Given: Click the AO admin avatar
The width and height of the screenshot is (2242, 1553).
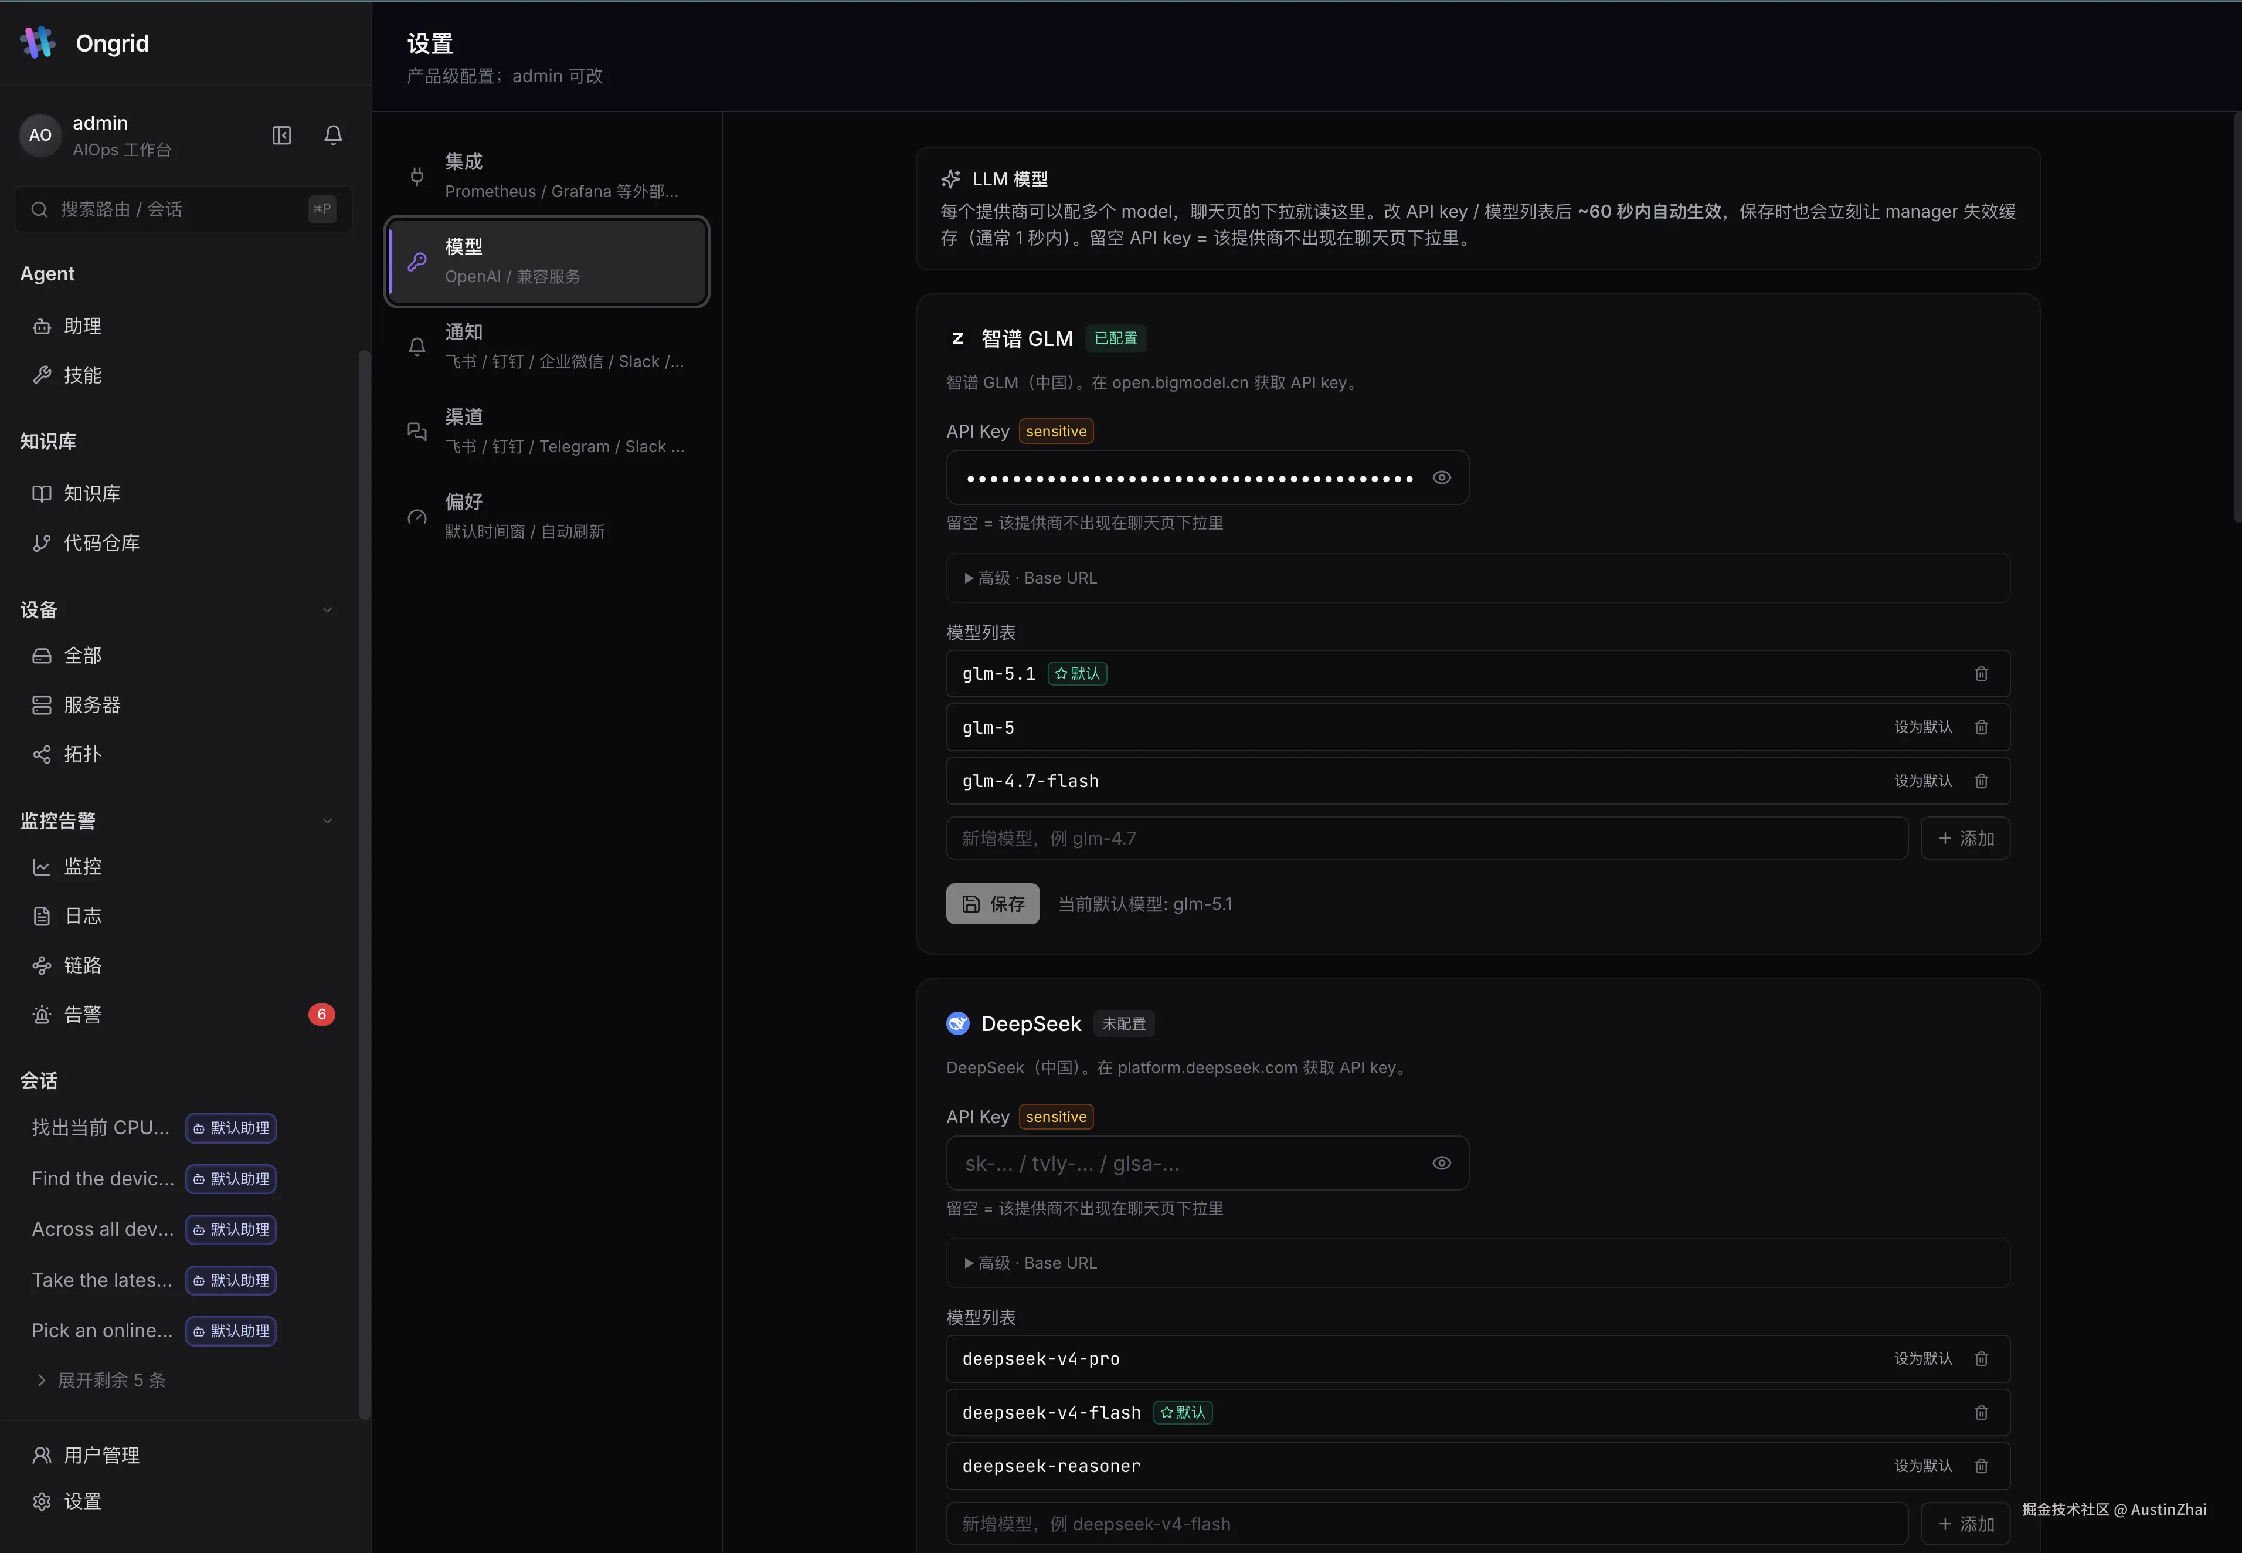Looking at the screenshot, I should click(40, 135).
